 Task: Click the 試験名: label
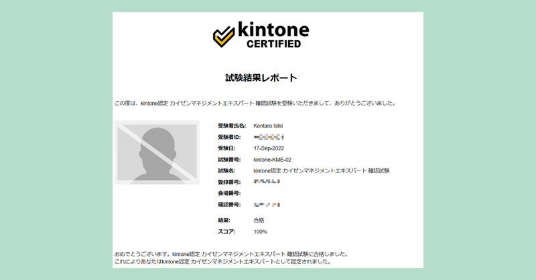tap(227, 171)
